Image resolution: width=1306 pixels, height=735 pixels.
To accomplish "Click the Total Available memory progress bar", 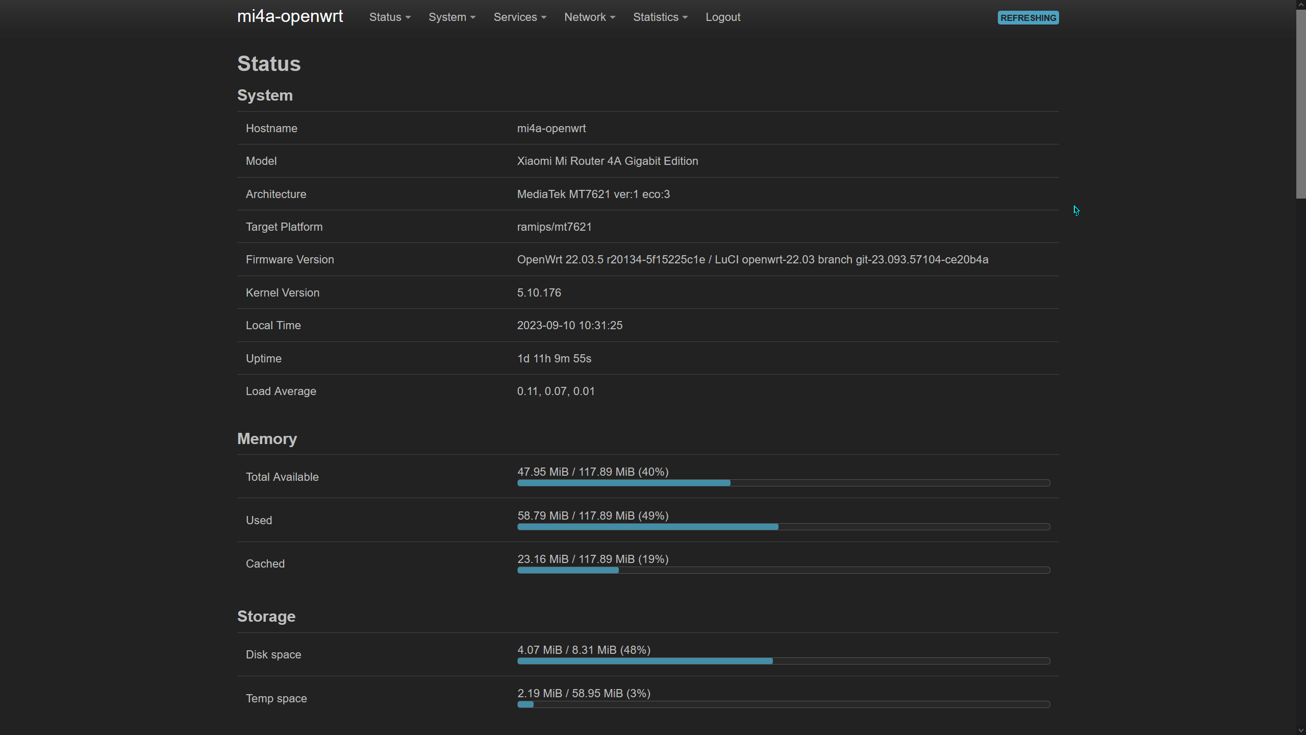I will (x=783, y=483).
